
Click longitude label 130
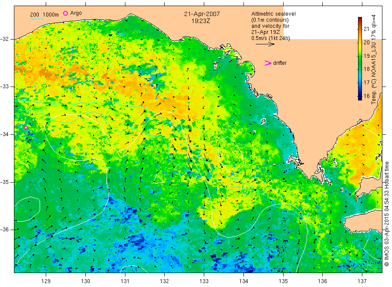[x=85, y=281]
